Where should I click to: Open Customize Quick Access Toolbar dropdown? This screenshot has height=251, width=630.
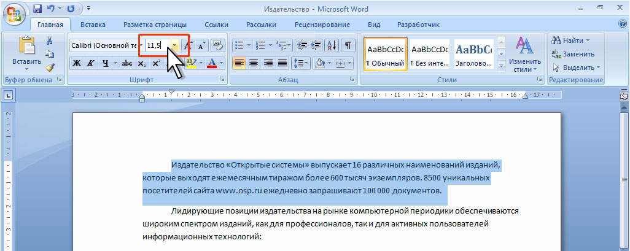point(88,8)
